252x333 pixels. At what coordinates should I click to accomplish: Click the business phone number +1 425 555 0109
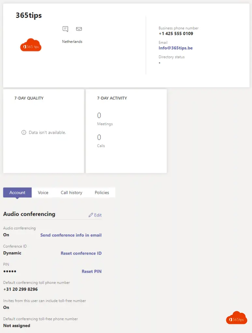tap(176, 34)
